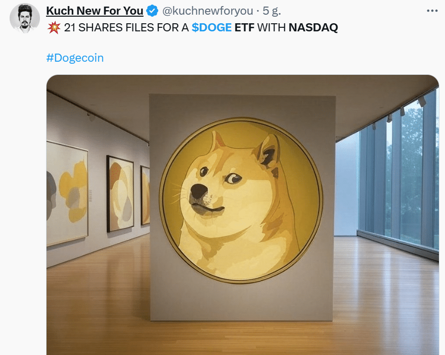
Task: Click the abstract painting on left wall
Action: coord(67,194)
